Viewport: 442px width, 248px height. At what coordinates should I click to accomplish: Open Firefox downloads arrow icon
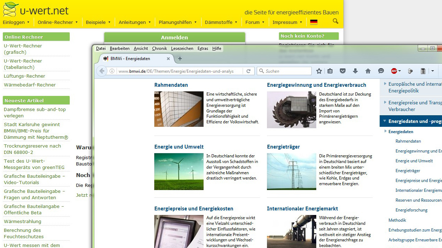click(x=355, y=71)
